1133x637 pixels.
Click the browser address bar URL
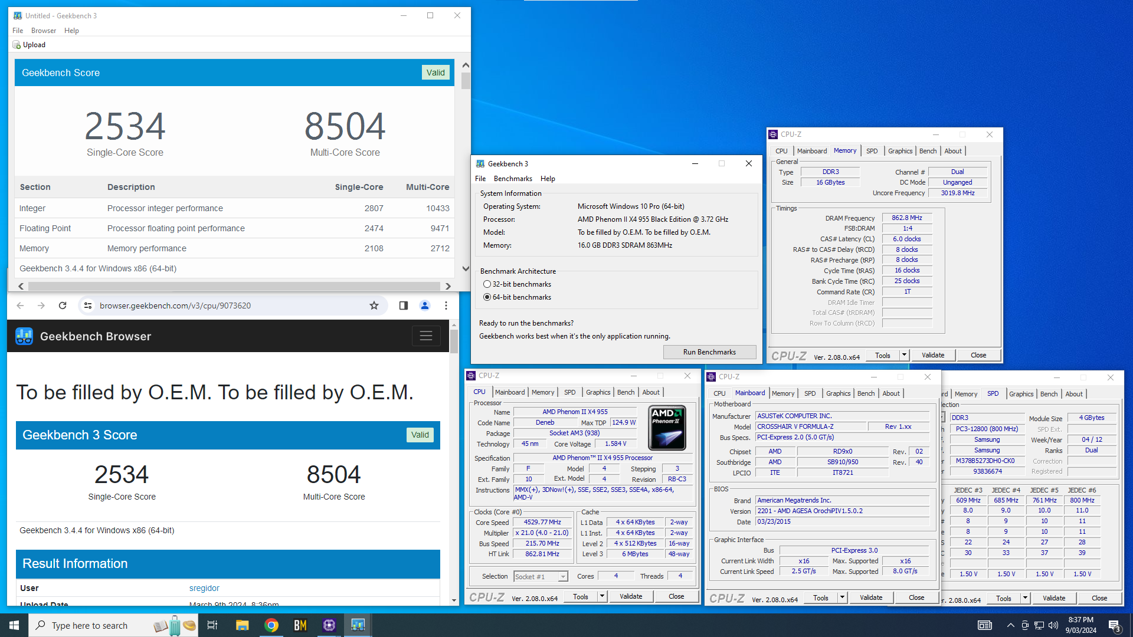(x=175, y=306)
